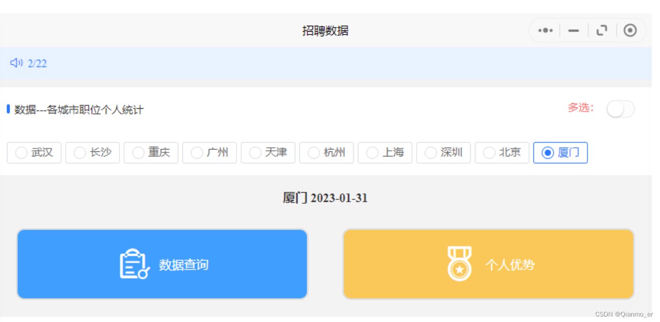This screenshot has height=322, width=660.
Task: Click the blue 数据查询 button
Action: click(x=162, y=264)
